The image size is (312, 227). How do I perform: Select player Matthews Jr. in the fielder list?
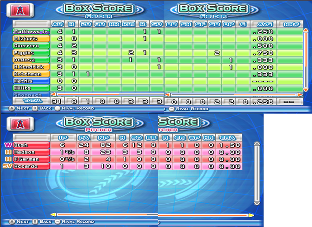(x=31, y=32)
